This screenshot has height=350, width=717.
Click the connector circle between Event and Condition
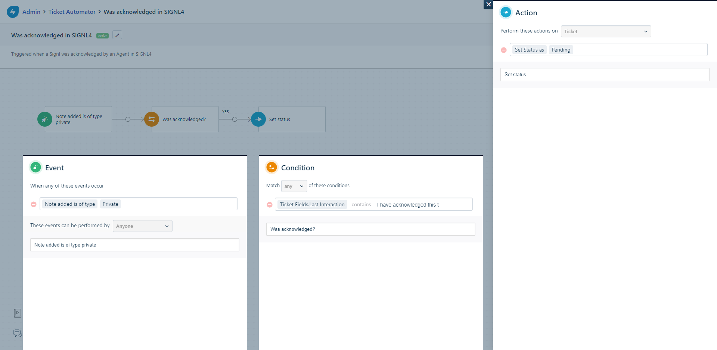pos(128,120)
